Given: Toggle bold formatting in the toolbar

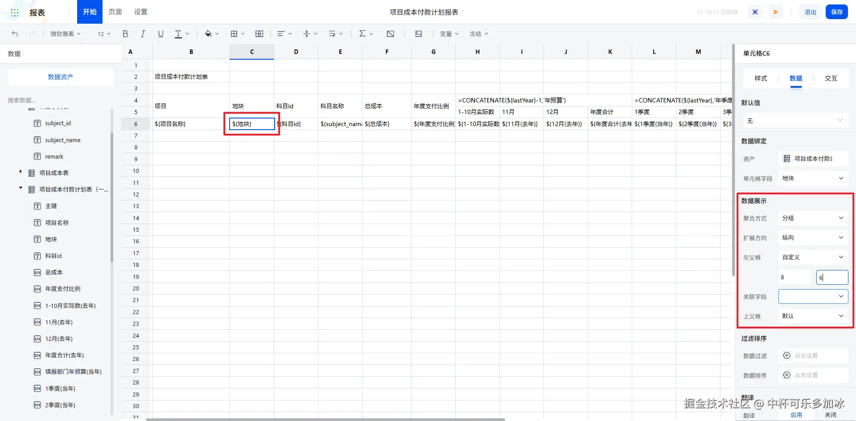Looking at the screenshot, I should tap(125, 34).
